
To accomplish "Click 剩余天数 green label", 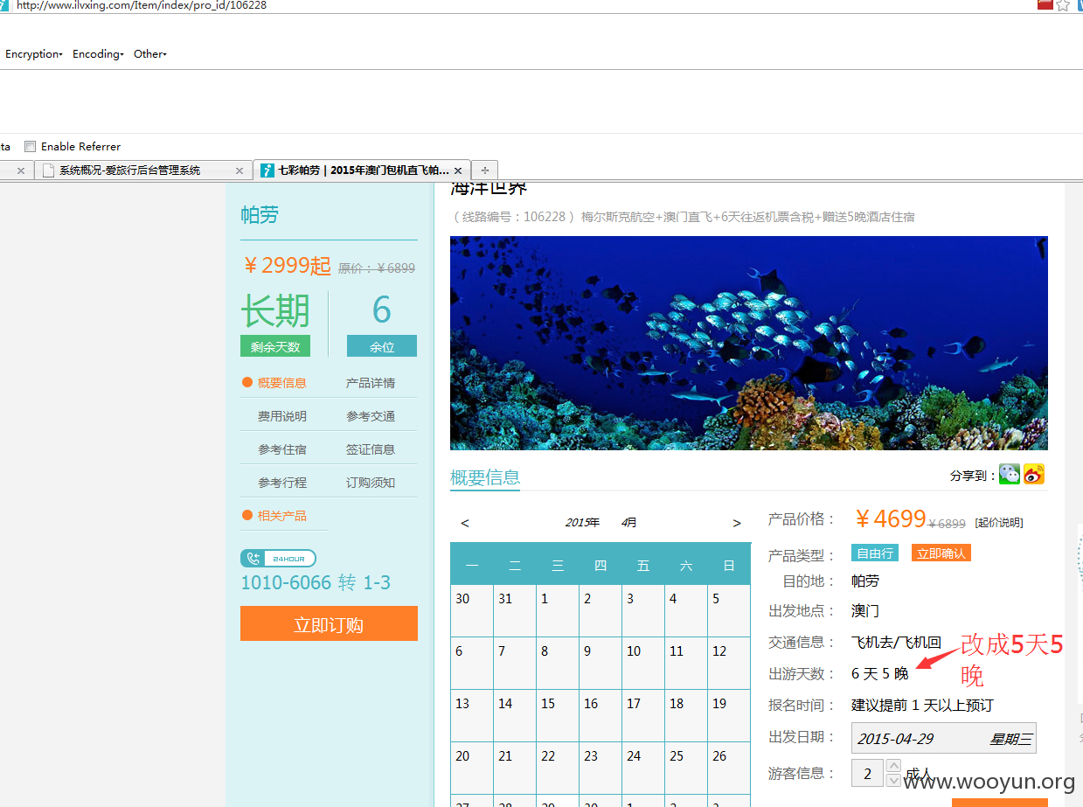I will tap(275, 346).
